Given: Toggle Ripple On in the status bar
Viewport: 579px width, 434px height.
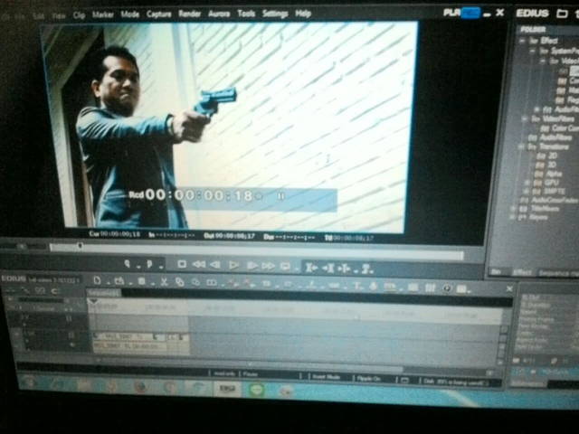Looking at the screenshot, I should [x=369, y=378].
